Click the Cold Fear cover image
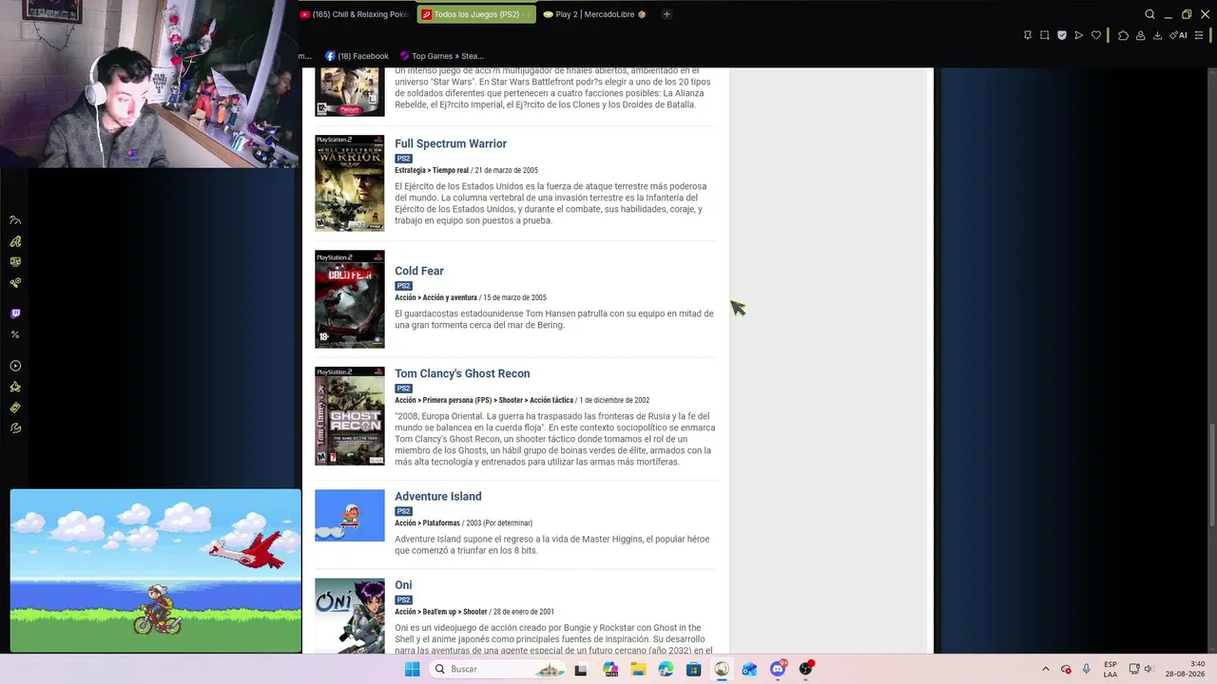 tap(350, 299)
